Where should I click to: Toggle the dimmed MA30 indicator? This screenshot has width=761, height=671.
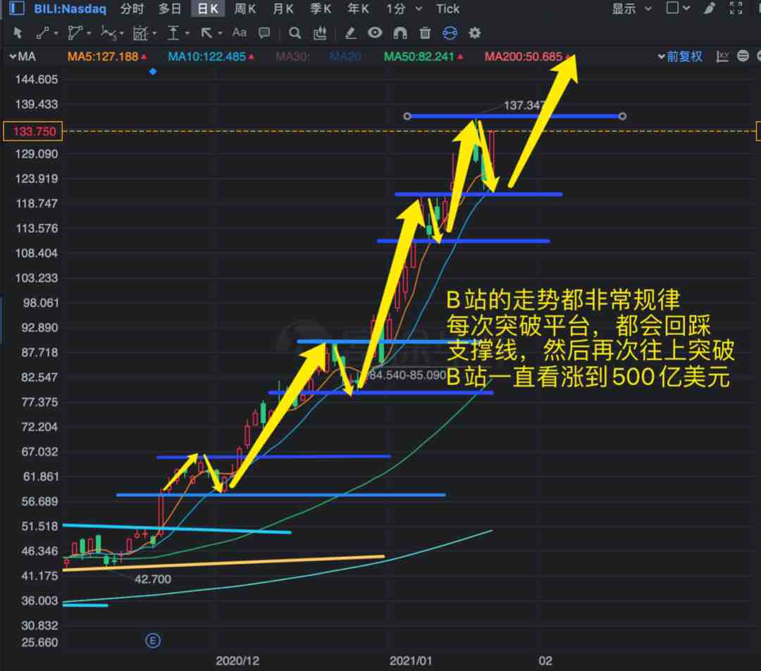point(292,57)
